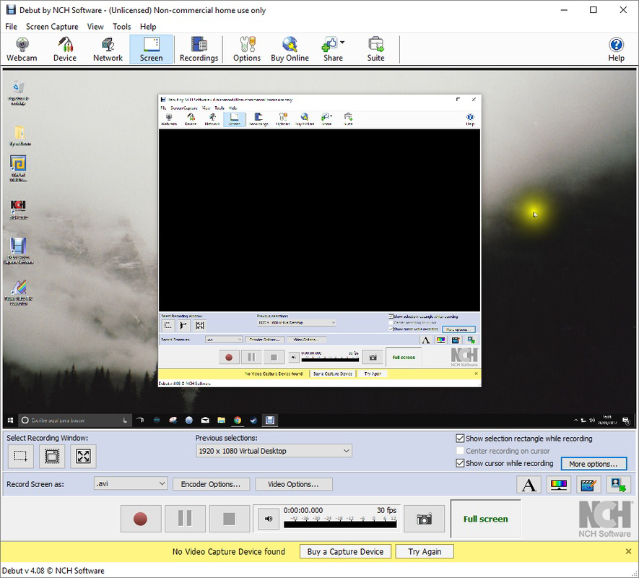Open the Options toolbar button

(246, 49)
